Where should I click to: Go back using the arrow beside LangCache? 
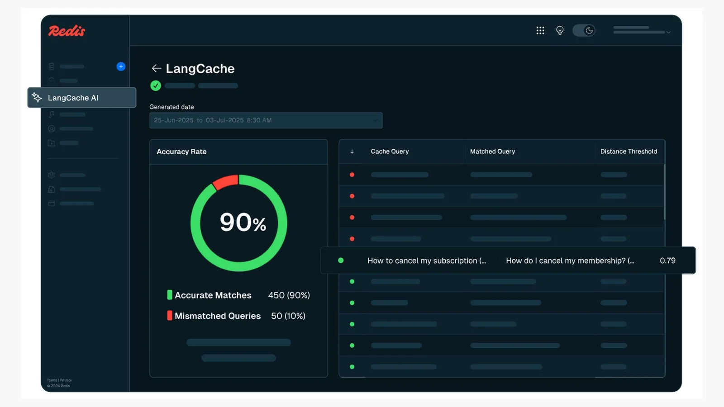point(157,68)
